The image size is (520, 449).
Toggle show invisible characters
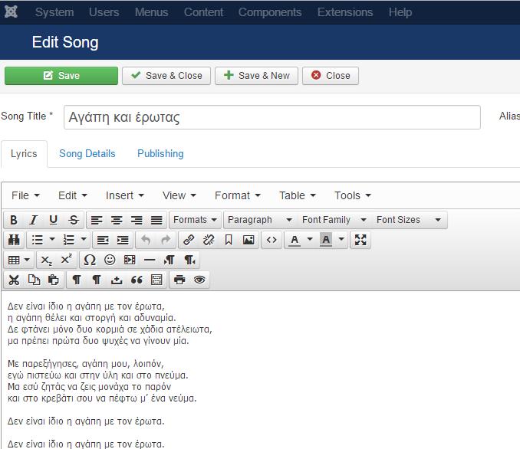[77, 280]
